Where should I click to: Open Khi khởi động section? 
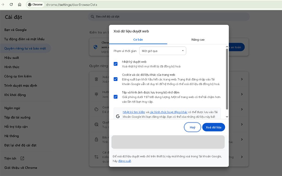pos(15,95)
